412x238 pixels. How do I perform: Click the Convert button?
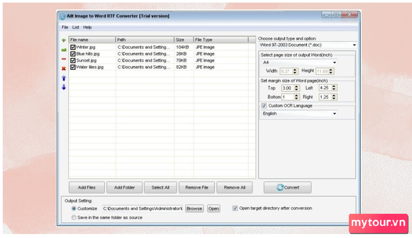tap(288, 187)
